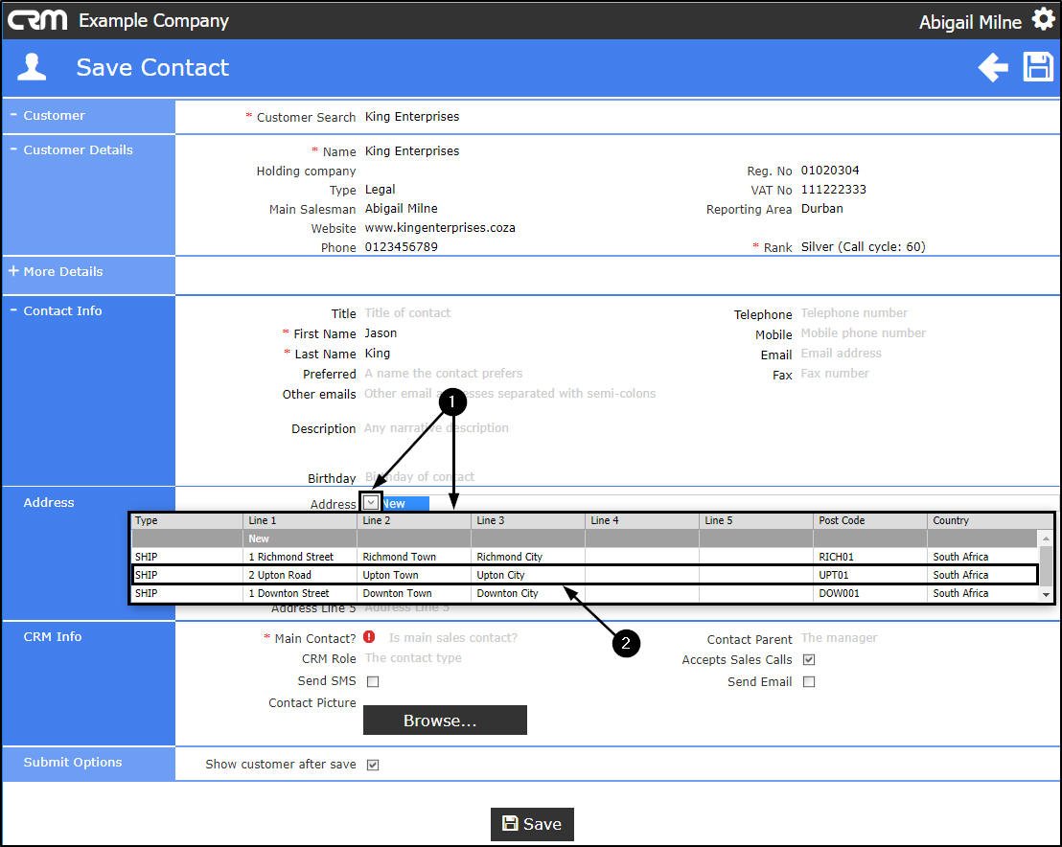
Task: Toggle the Send SMS checkbox
Action: [x=373, y=681]
